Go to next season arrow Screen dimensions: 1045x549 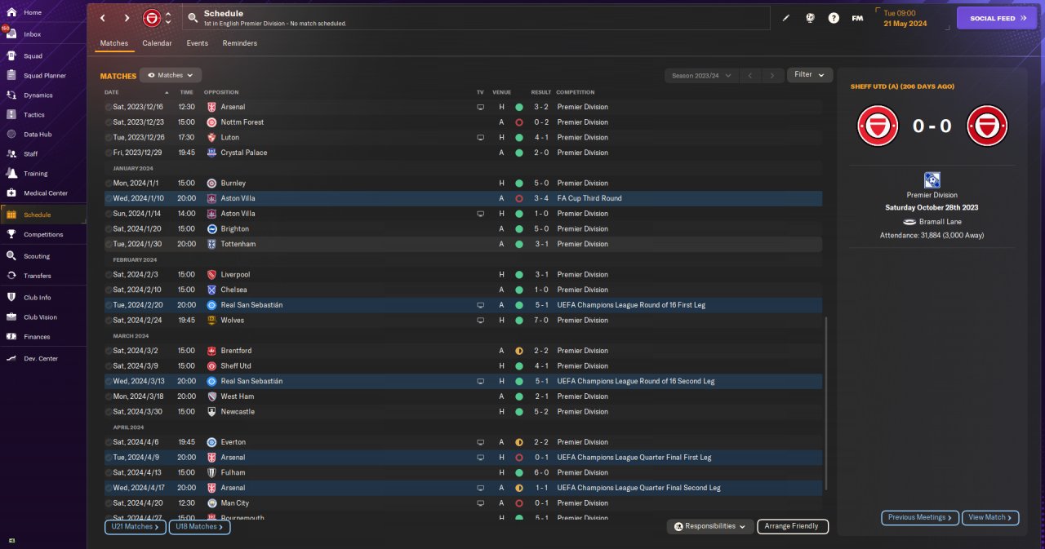772,75
